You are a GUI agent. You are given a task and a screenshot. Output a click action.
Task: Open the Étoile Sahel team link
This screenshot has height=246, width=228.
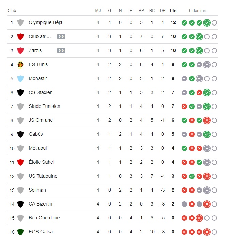(x=42, y=162)
